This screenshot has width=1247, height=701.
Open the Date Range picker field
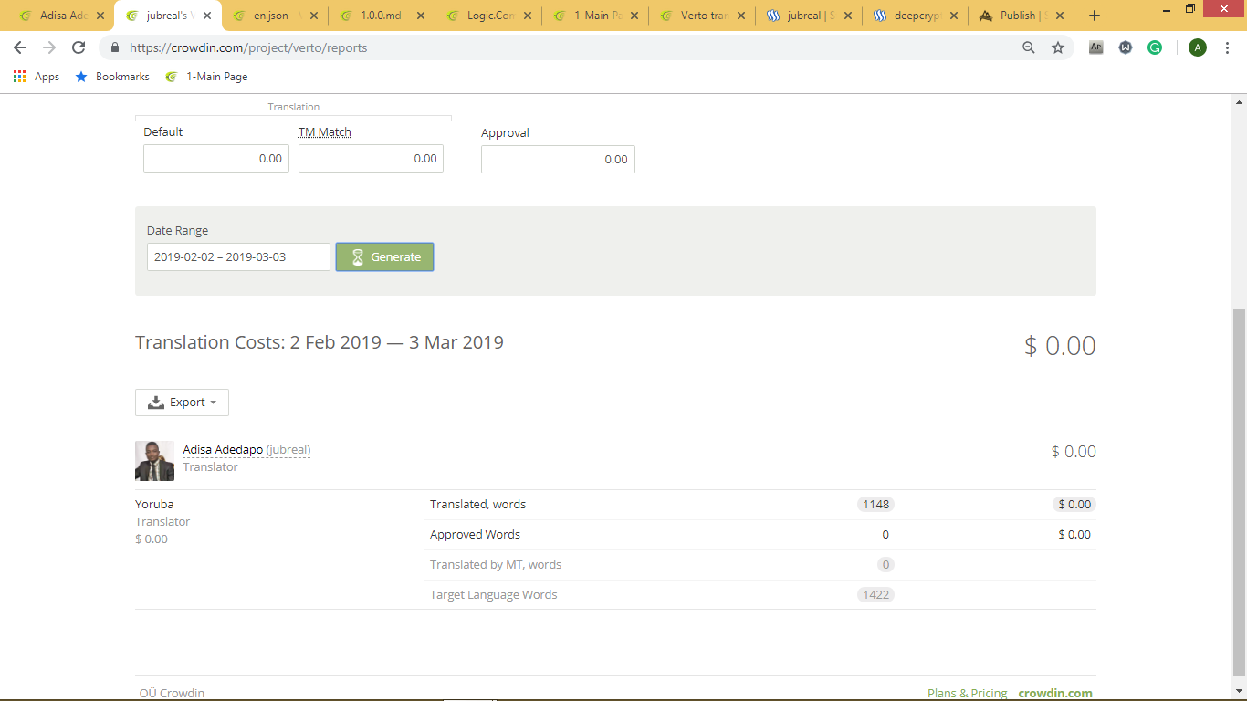238,257
